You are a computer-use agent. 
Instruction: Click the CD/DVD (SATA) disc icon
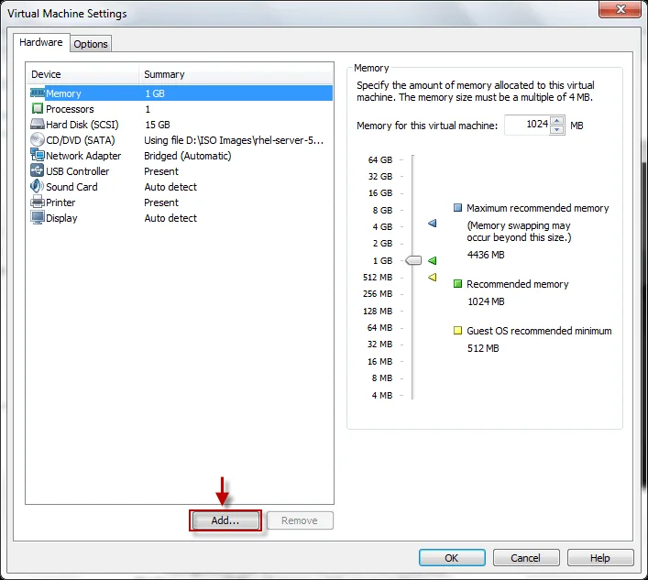[x=38, y=140]
